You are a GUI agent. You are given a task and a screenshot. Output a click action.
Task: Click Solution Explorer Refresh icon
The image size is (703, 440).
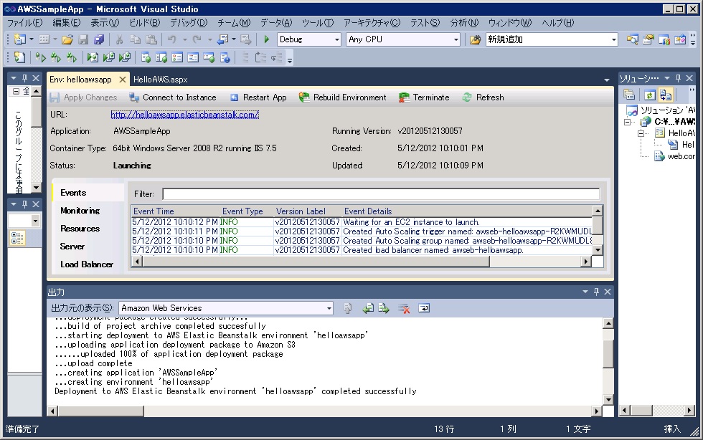click(x=650, y=95)
